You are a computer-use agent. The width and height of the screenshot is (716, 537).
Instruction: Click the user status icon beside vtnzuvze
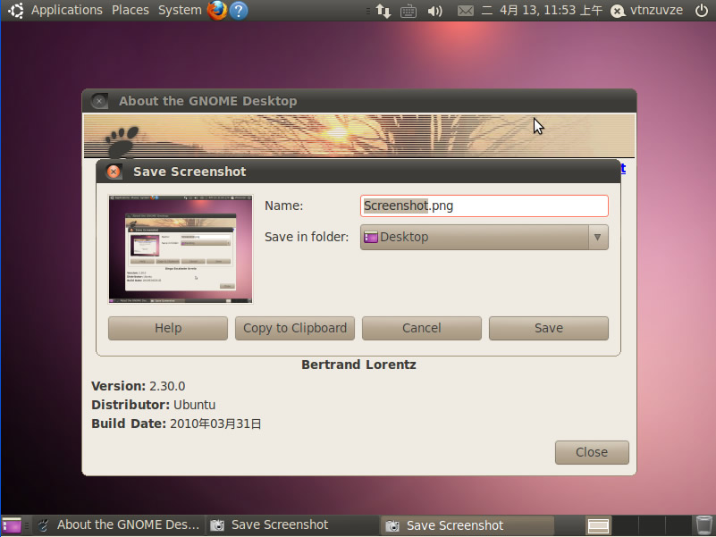tap(618, 11)
